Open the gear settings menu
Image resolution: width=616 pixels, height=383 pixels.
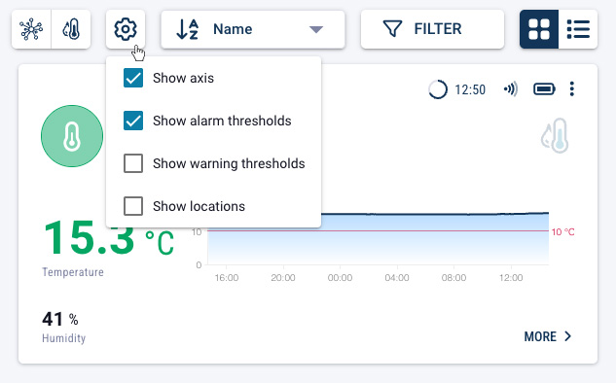126,29
